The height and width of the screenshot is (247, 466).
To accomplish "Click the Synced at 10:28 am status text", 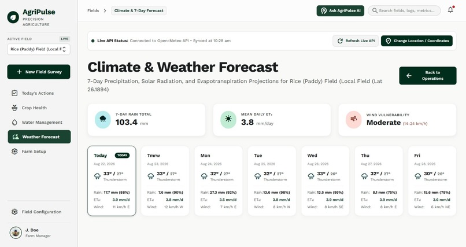I will 212,40.
